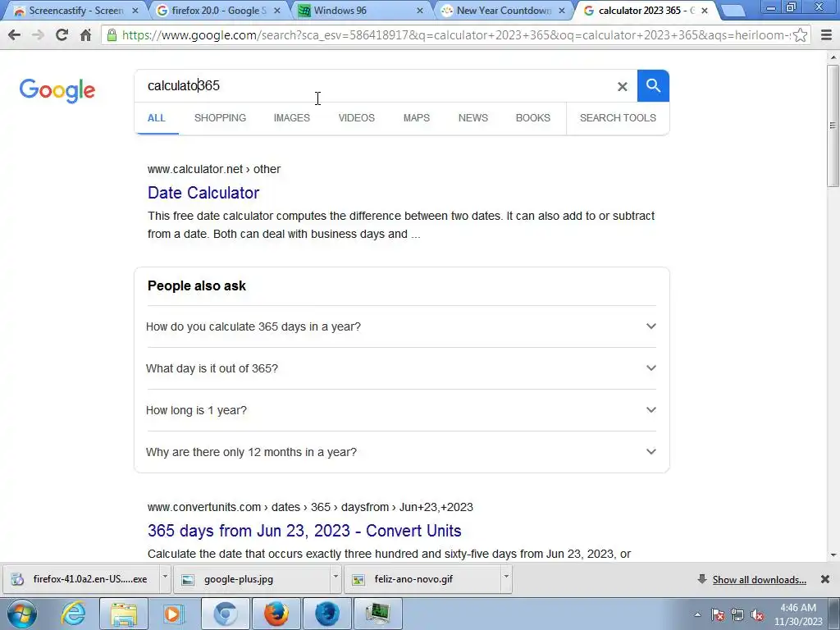Open the new tab button

click(733, 10)
